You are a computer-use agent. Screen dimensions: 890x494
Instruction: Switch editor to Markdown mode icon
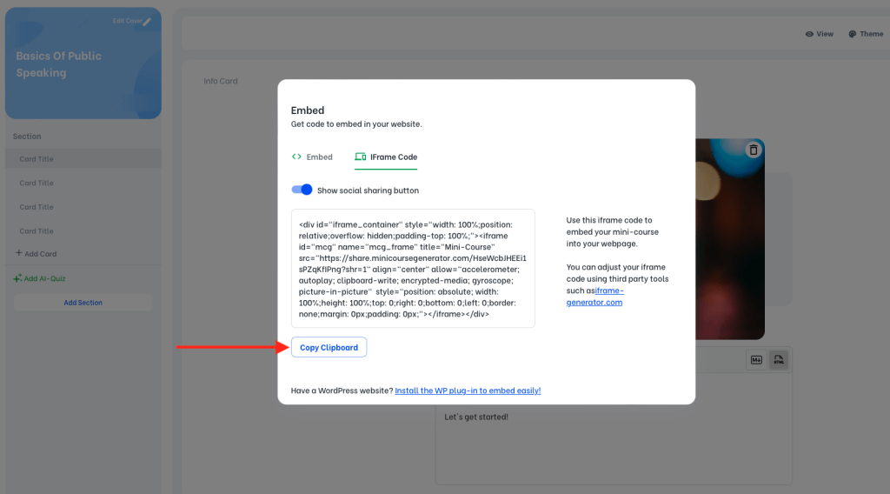(x=756, y=360)
